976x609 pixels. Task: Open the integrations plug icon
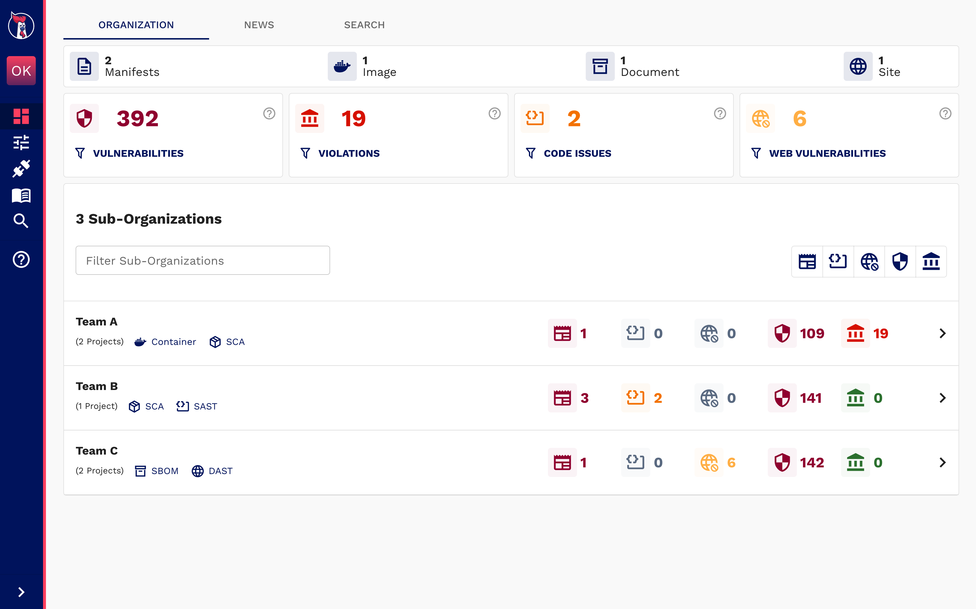pyautogui.click(x=21, y=169)
